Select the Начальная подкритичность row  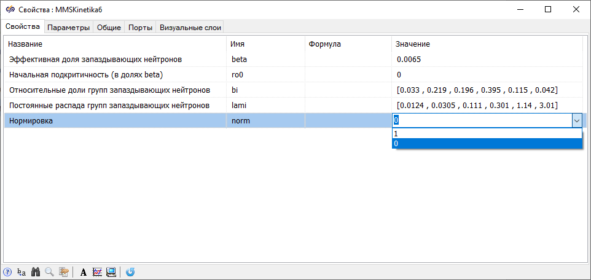85,75
